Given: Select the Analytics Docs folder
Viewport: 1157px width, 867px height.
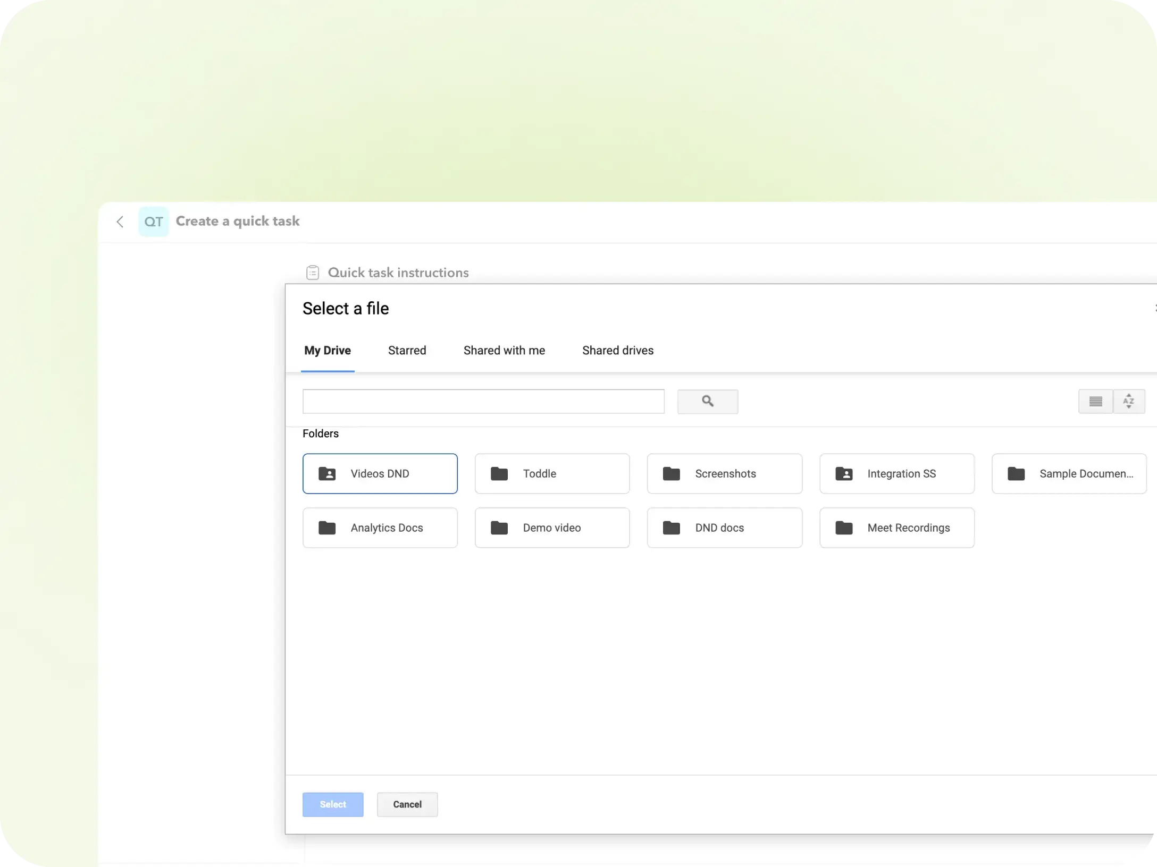Looking at the screenshot, I should pos(380,528).
